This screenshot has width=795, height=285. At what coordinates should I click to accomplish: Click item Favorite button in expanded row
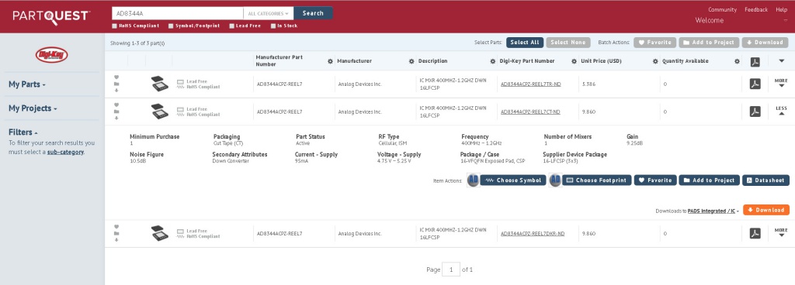tap(655, 180)
